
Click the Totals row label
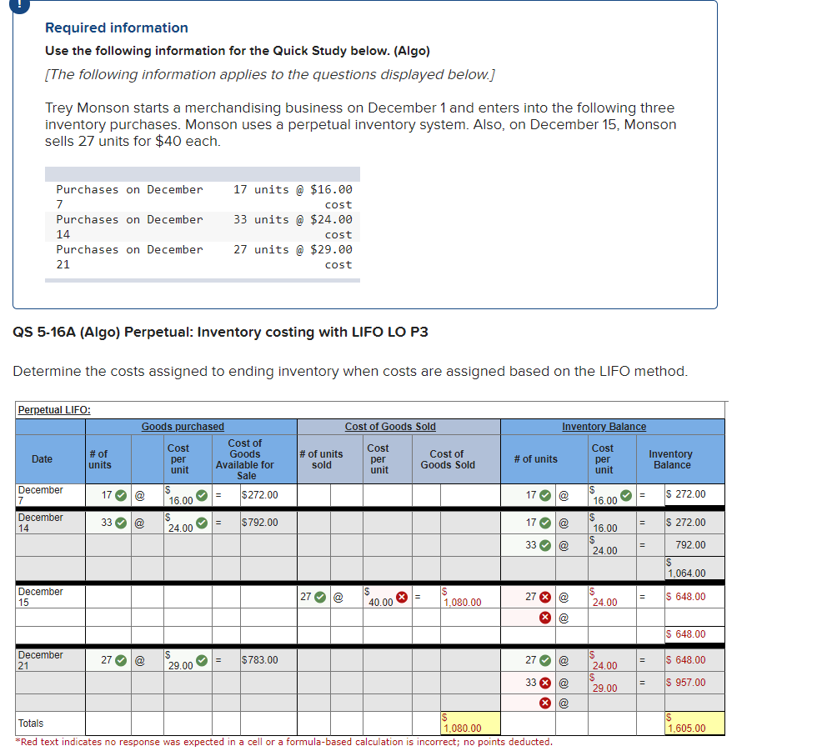pos(31,723)
